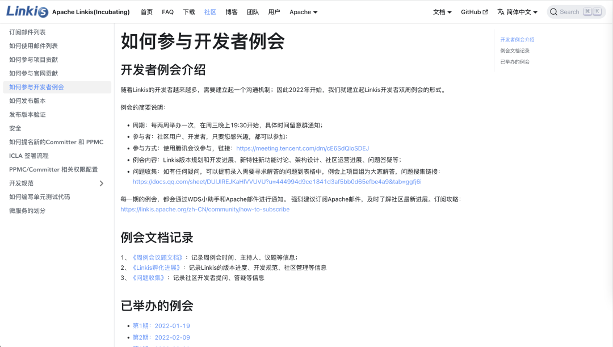613x347 pixels.
Task: Open the Tencent meeting link
Action: coord(303,148)
